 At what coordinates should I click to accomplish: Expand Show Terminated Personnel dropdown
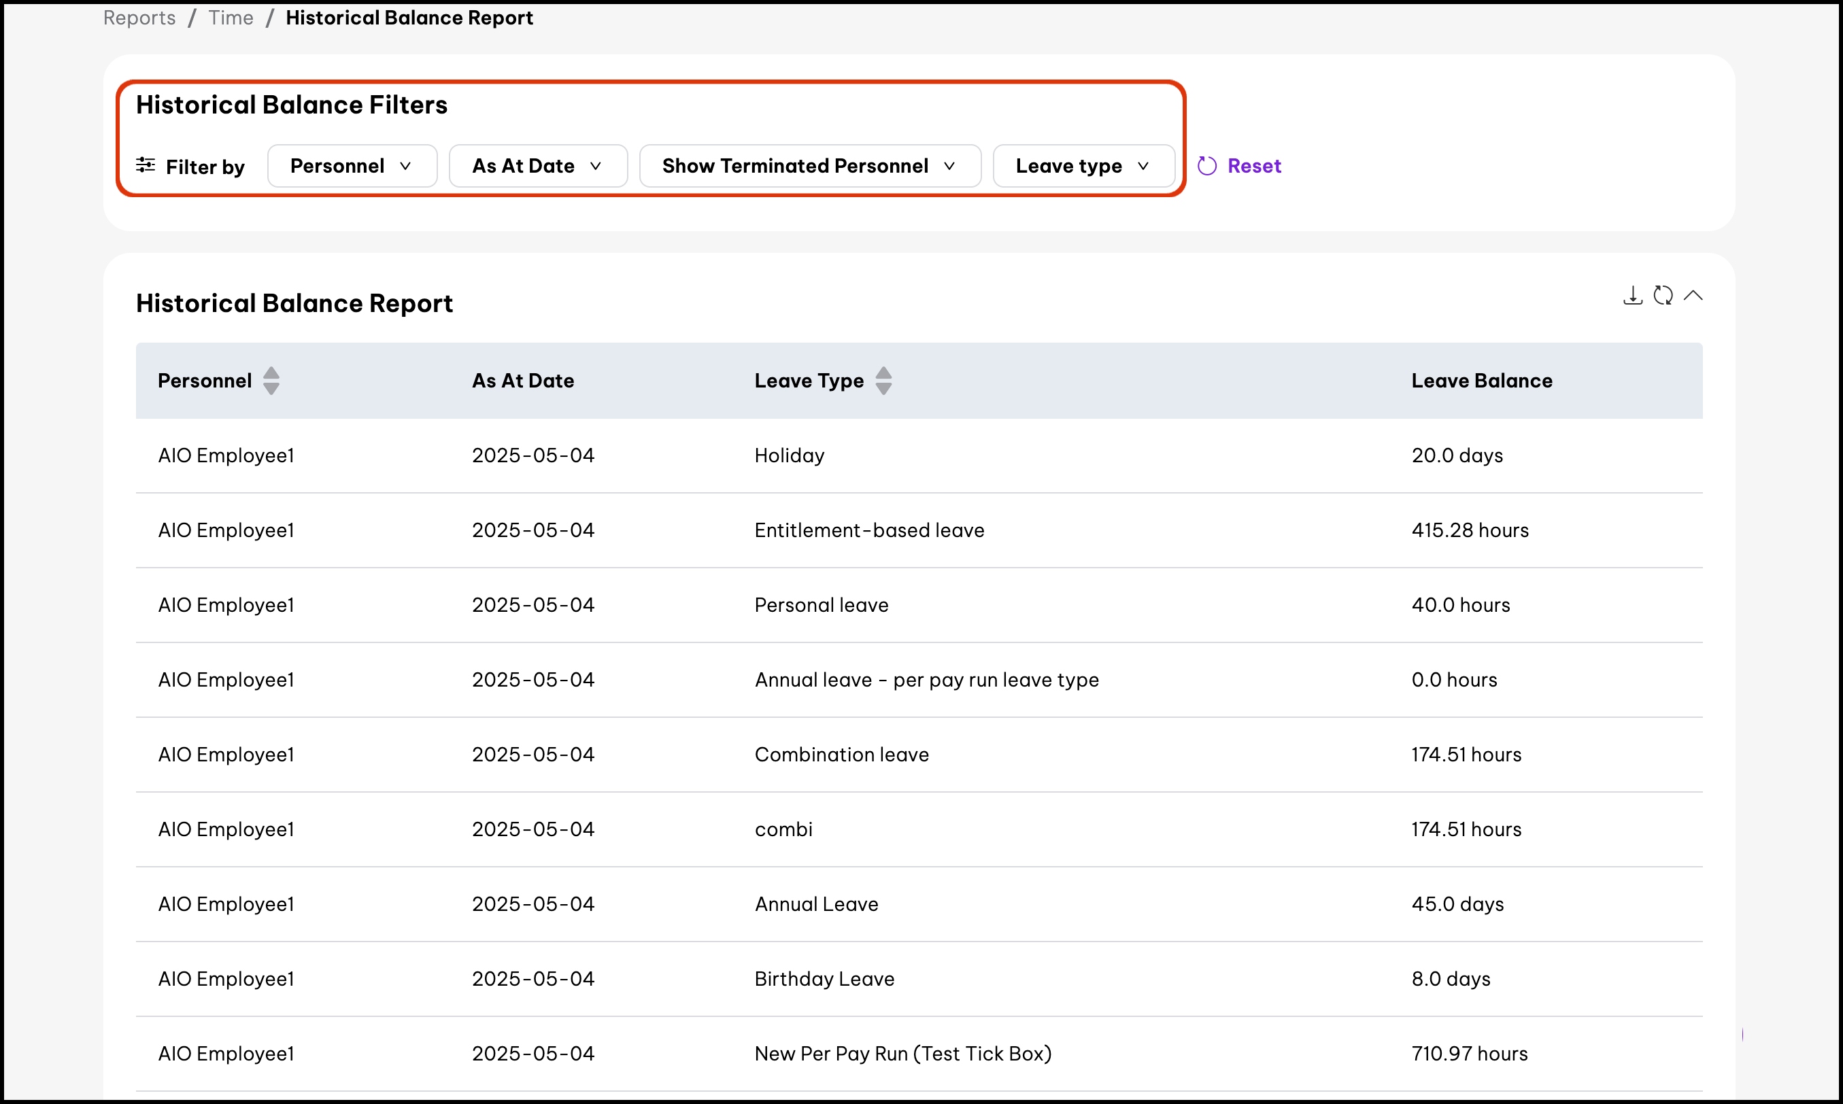[809, 166]
